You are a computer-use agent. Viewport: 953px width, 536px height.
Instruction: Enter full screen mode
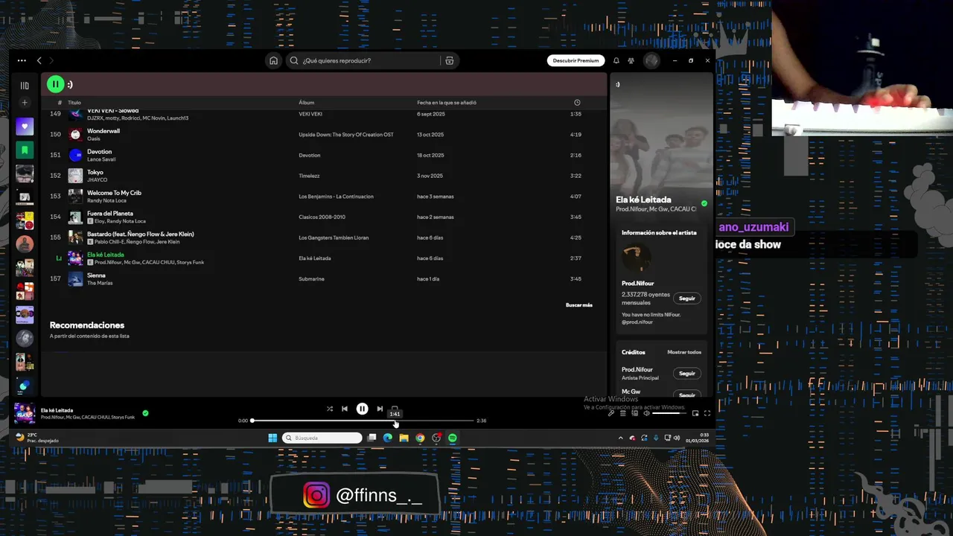pos(707,413)
